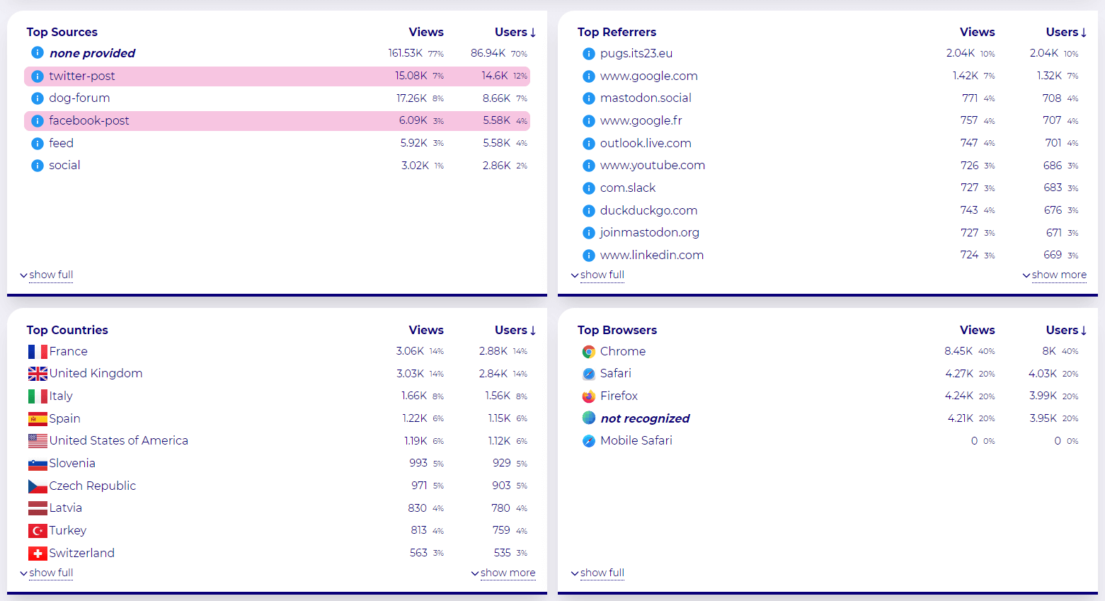Select the duckduckgo.com referrer
Viewport: 1105px width, 601px height.
[648, 211]
